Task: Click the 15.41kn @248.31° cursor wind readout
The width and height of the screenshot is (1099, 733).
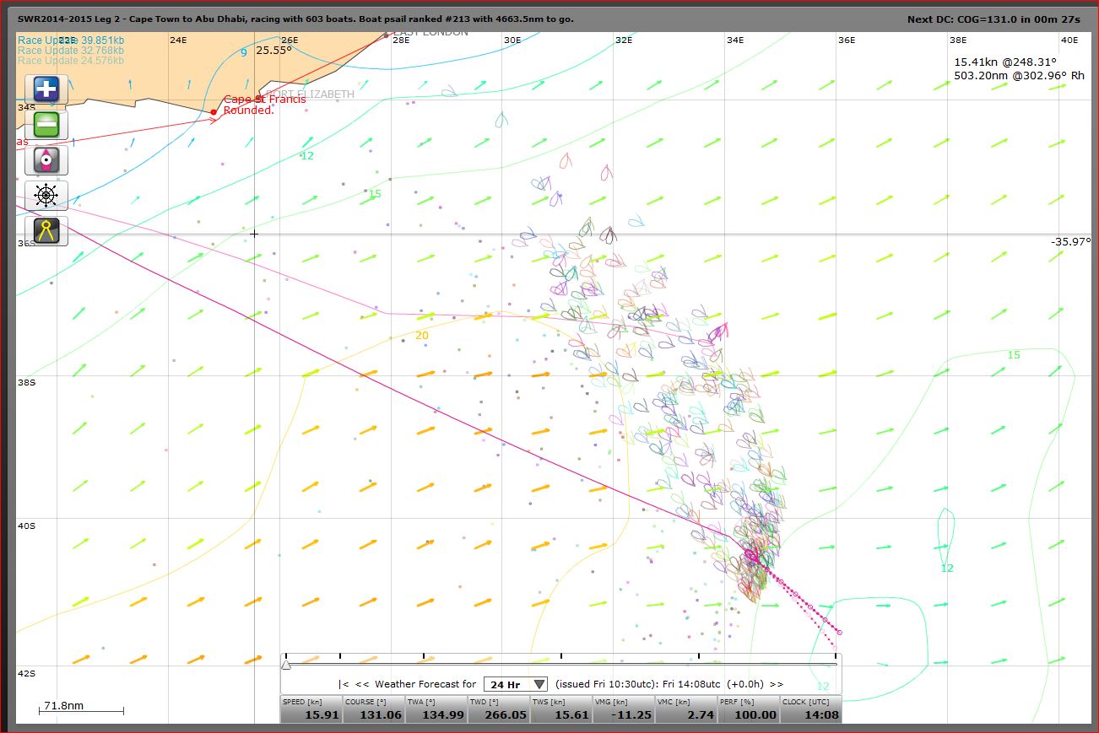Action: pyautogui.click(x=1005, y=62)
